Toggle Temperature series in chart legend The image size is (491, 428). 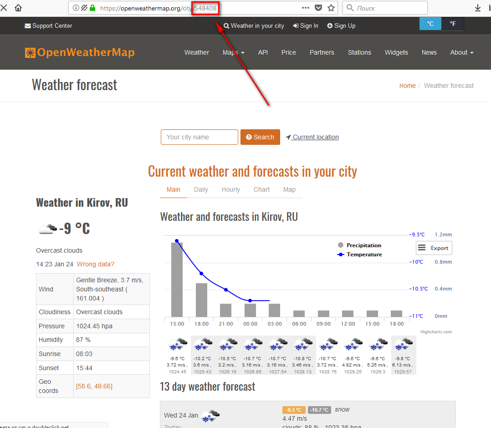tap(363, 255)
